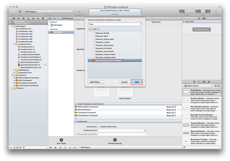Step into in the debug bar

pos(65,147)
